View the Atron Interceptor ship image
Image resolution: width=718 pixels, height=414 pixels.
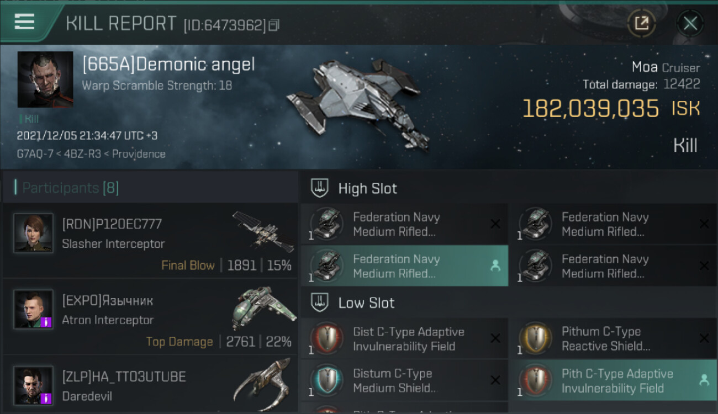point(262,307)
